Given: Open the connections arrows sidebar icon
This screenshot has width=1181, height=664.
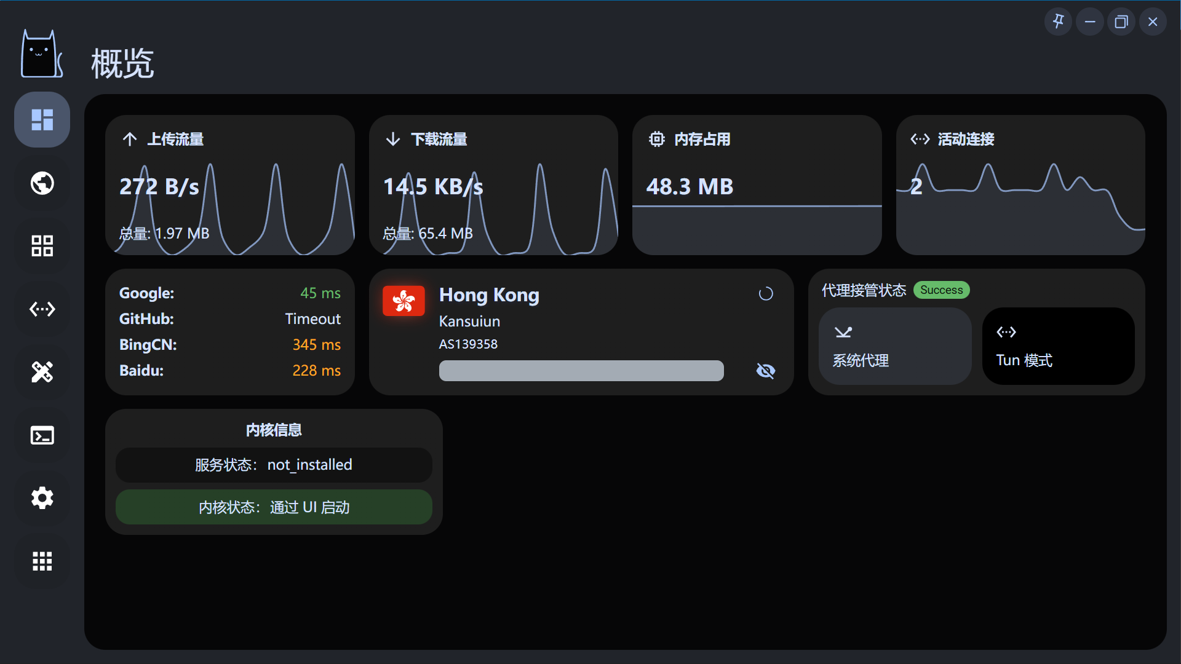Looking at the screenshot, I should (x=42, y=309).
